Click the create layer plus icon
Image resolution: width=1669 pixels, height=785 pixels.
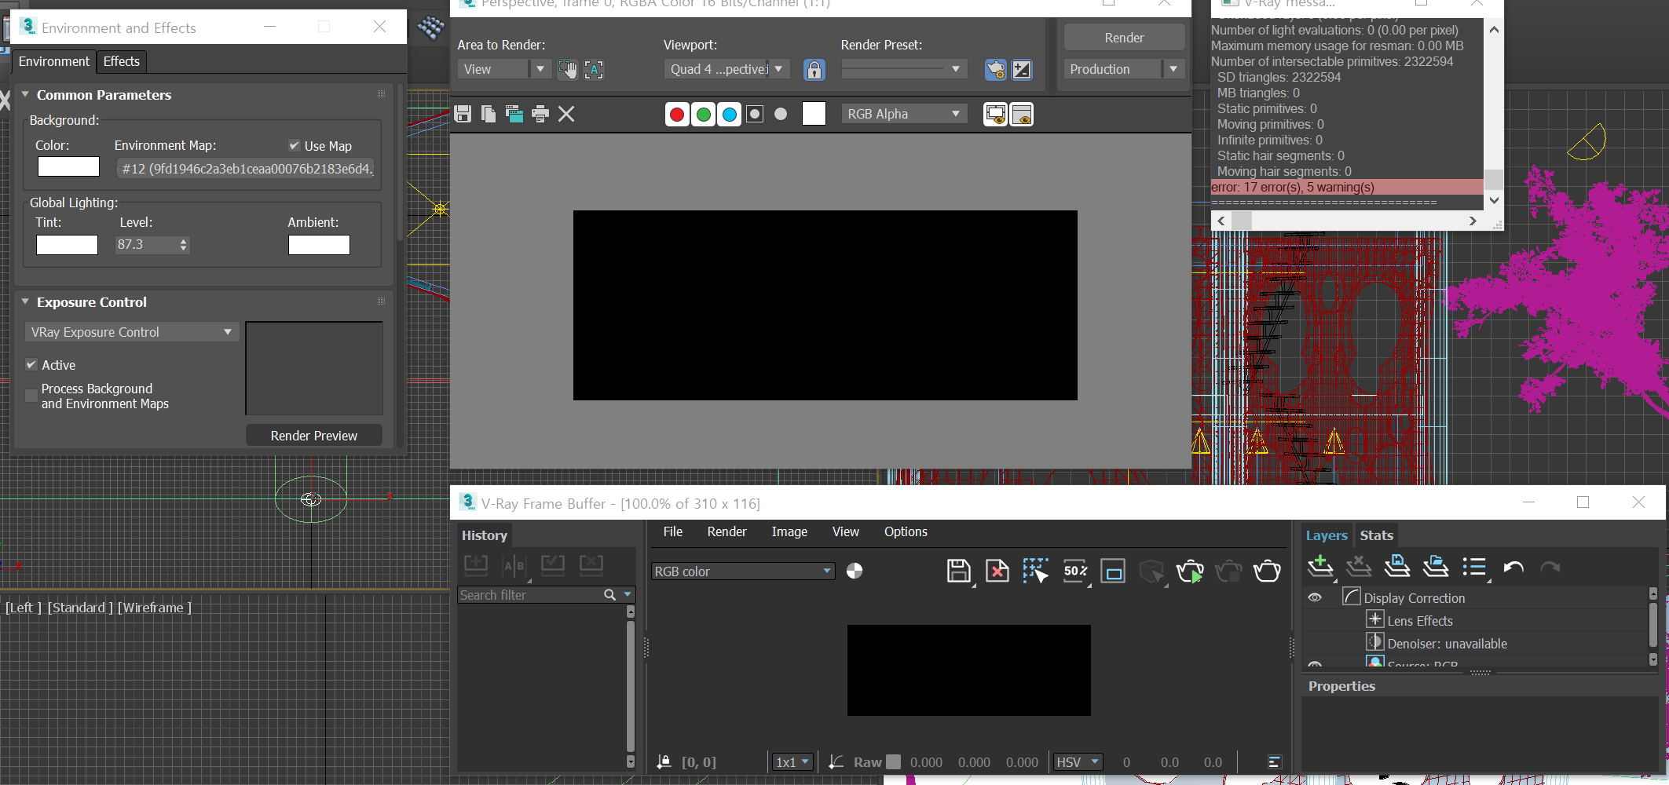click(1321, 567)
